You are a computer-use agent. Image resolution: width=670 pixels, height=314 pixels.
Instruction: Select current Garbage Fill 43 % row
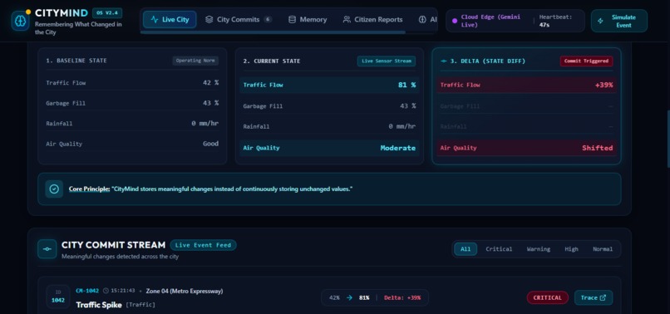329,106
